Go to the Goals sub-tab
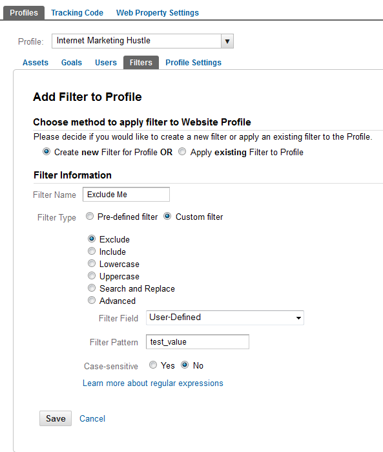 (72, 63)
